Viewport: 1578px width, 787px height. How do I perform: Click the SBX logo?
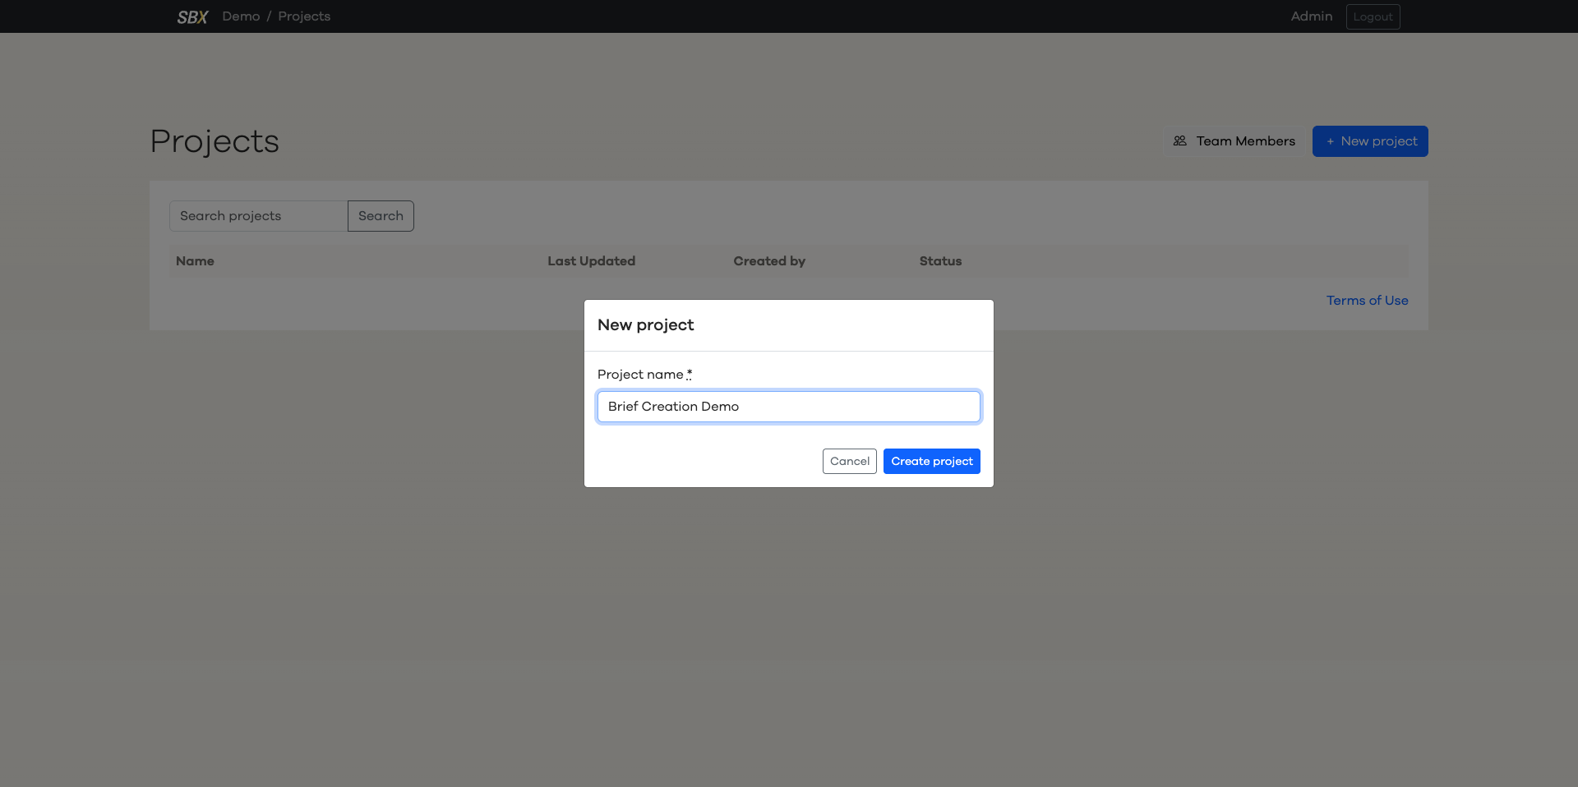(x=192, y=17)
